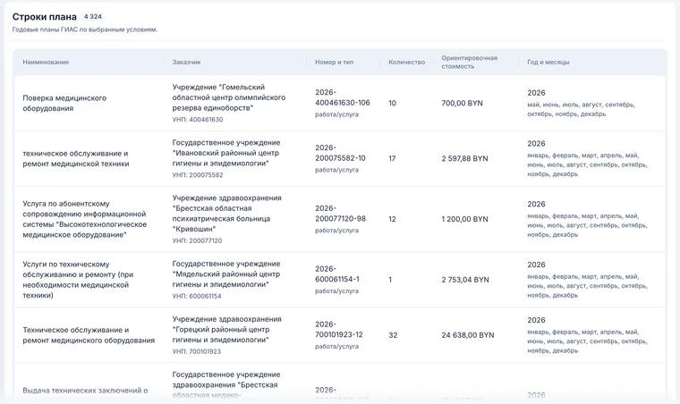Click the cost '1 200,00 BYN'

click(x=464, y=219)
